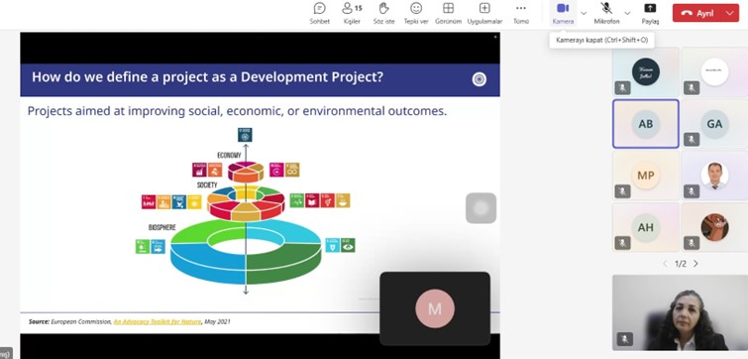The image size is (748, 359).
Task: Open Tepki ver reactions
Action: tap(416, 13)
